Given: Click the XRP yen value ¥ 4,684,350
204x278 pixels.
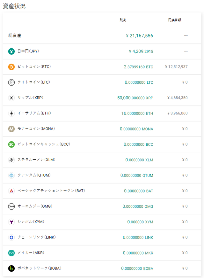Looking at the screenshot, I should pos(178,98).
